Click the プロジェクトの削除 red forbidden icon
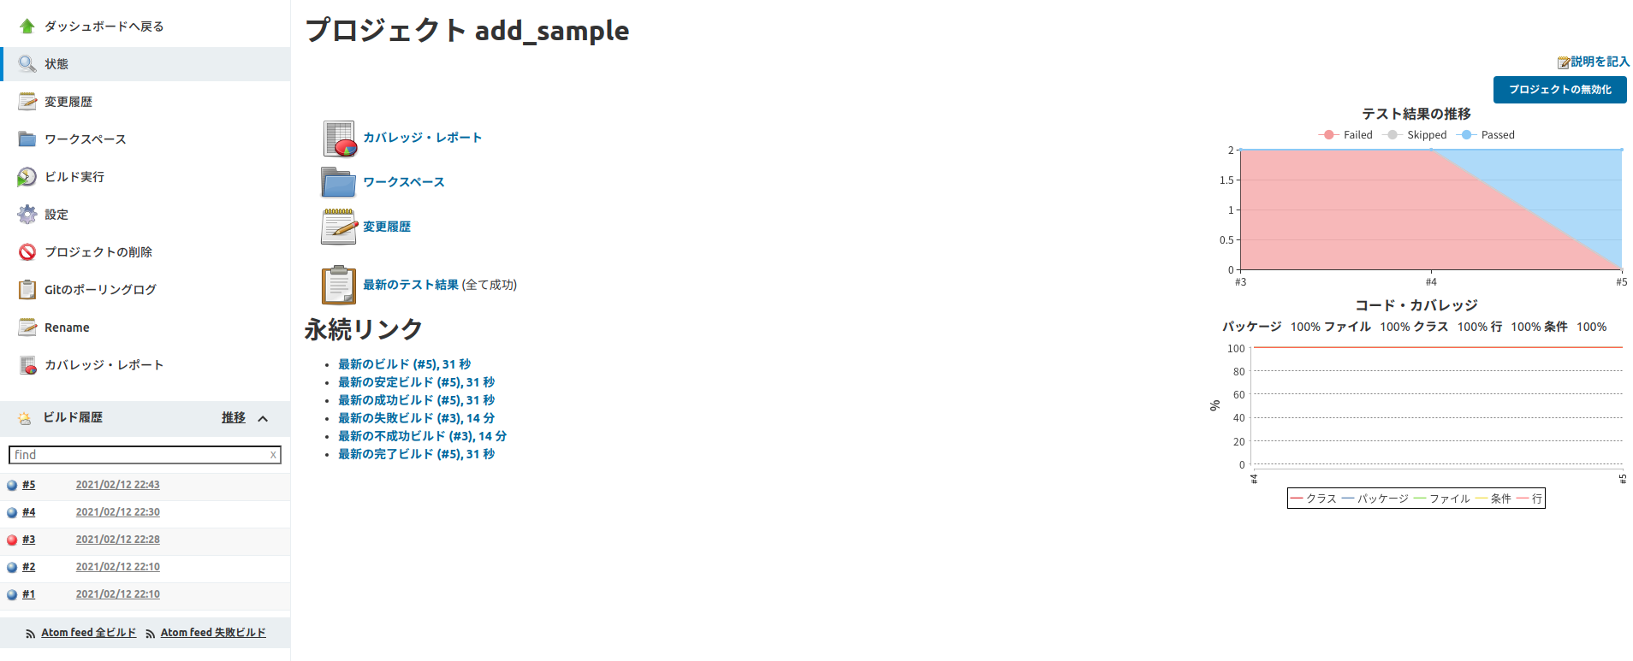The width and height of the screenshot is (1633, 661). tap(26, 251)
